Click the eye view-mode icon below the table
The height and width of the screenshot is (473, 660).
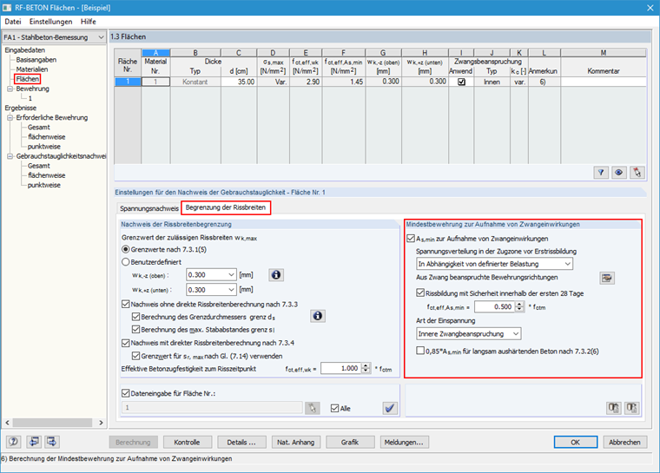[x=618, y=172]
